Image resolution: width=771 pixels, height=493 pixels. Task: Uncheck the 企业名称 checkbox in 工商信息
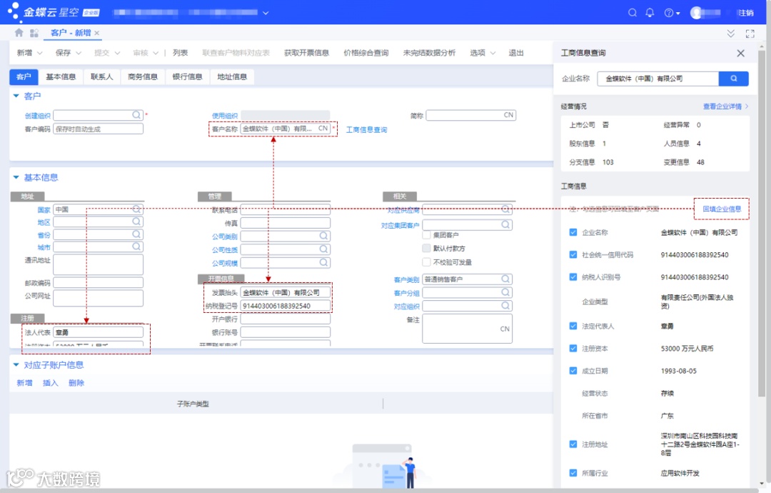(573, 232)
